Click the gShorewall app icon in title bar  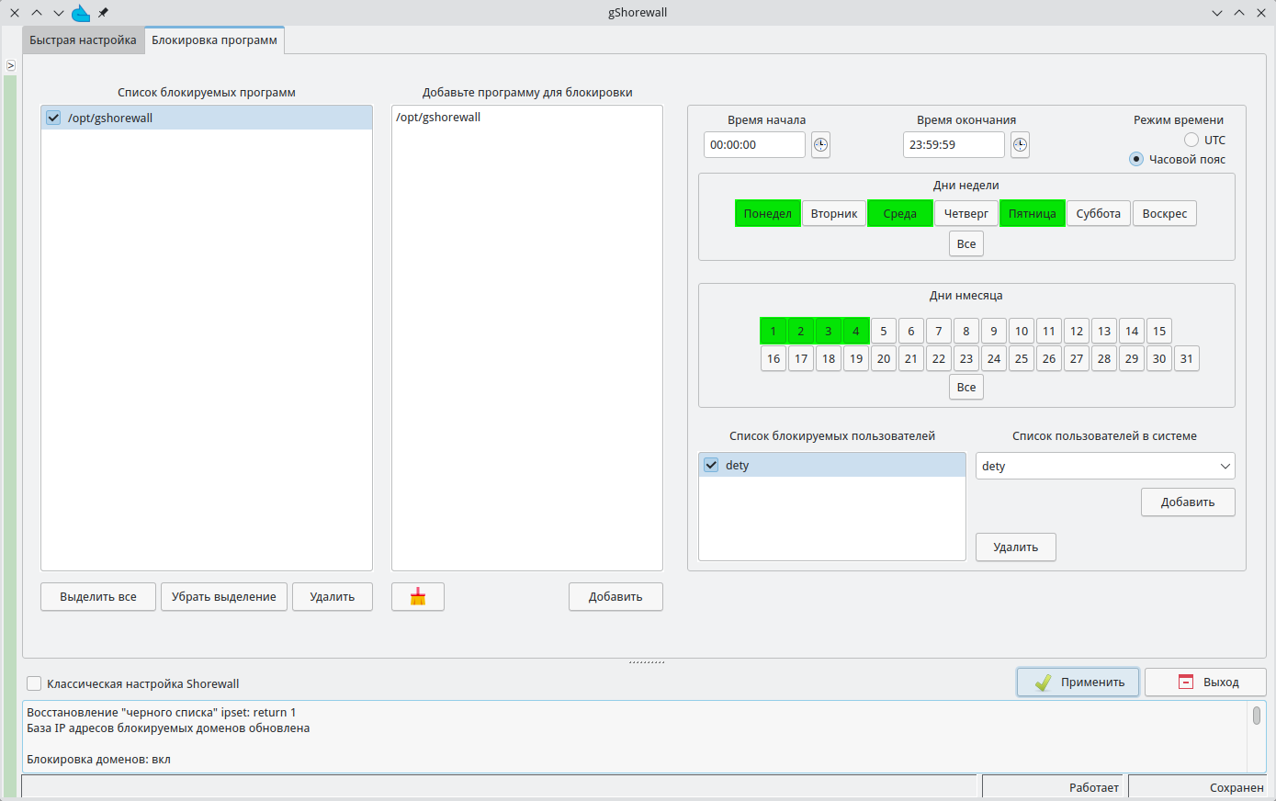click(81, 13)
